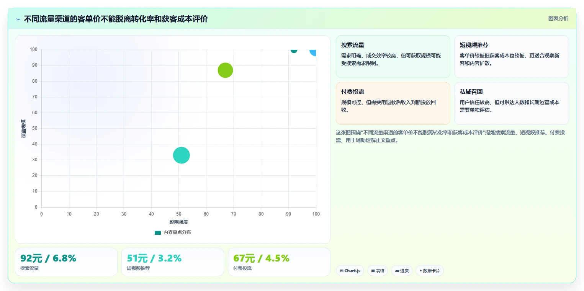Click 用户信任较高 description text
584x291 pixels.
coord(509,106)
